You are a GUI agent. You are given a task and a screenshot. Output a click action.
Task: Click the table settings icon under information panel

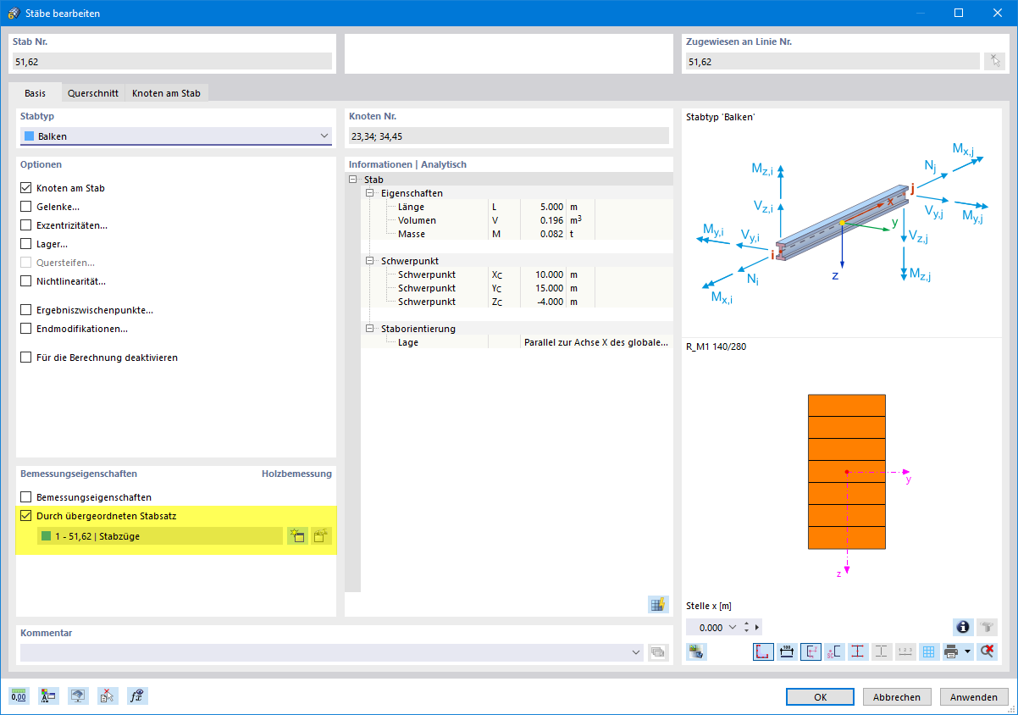(658, 604)
